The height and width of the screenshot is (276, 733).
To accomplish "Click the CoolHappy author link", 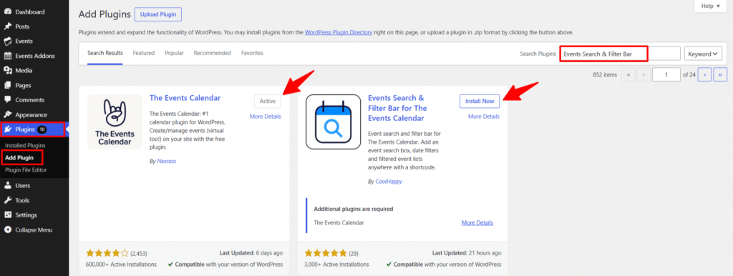I will click(389, 181).
